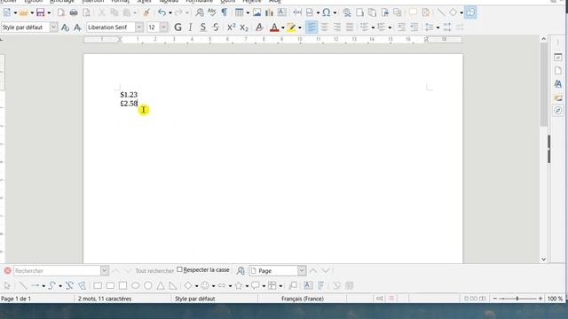Click the zoom percentage 100 %
Viewport: 568px width, 319px height.
coord(555,299)
